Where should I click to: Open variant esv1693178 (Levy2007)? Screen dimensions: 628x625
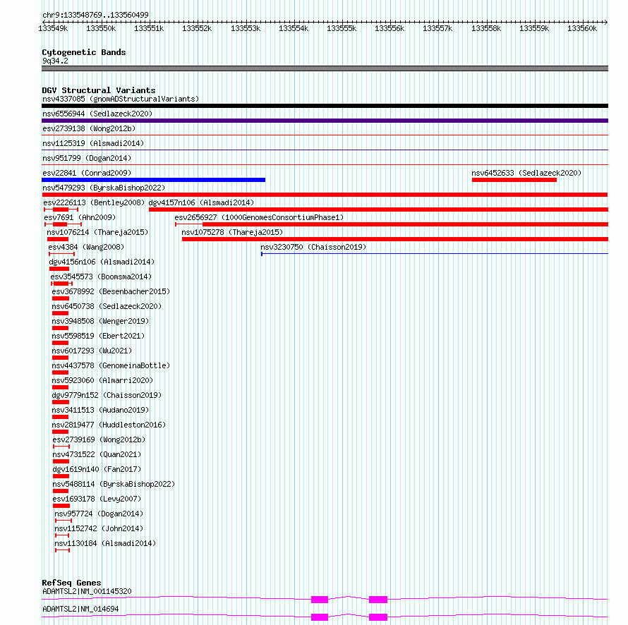click(97, 499)
